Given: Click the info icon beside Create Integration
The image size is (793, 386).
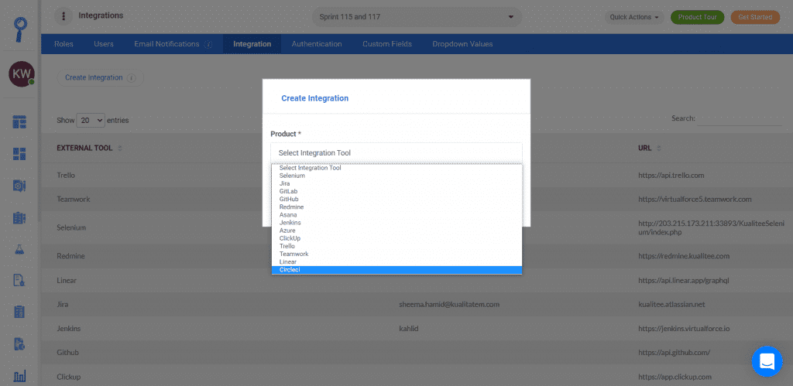Looking at the screenshot, I should point(131,78).
